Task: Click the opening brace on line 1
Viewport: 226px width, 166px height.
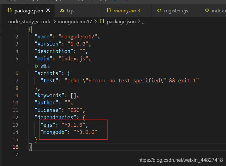Action: pos(30,30)
